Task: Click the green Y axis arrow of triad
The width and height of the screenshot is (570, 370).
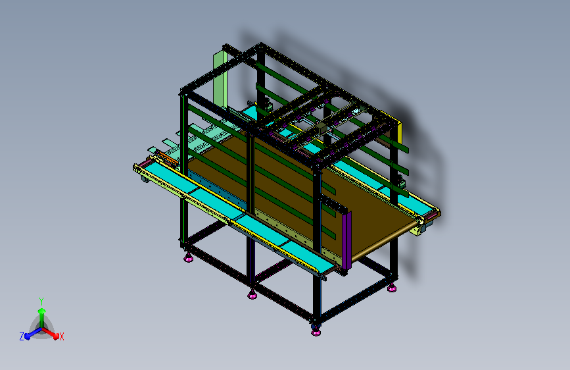Action: point(42,317)
